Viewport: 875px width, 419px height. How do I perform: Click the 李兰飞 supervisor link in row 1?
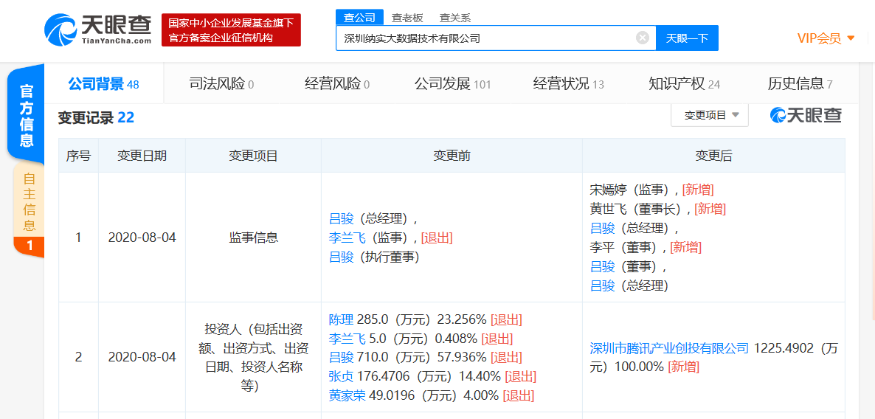coord(347,238)
